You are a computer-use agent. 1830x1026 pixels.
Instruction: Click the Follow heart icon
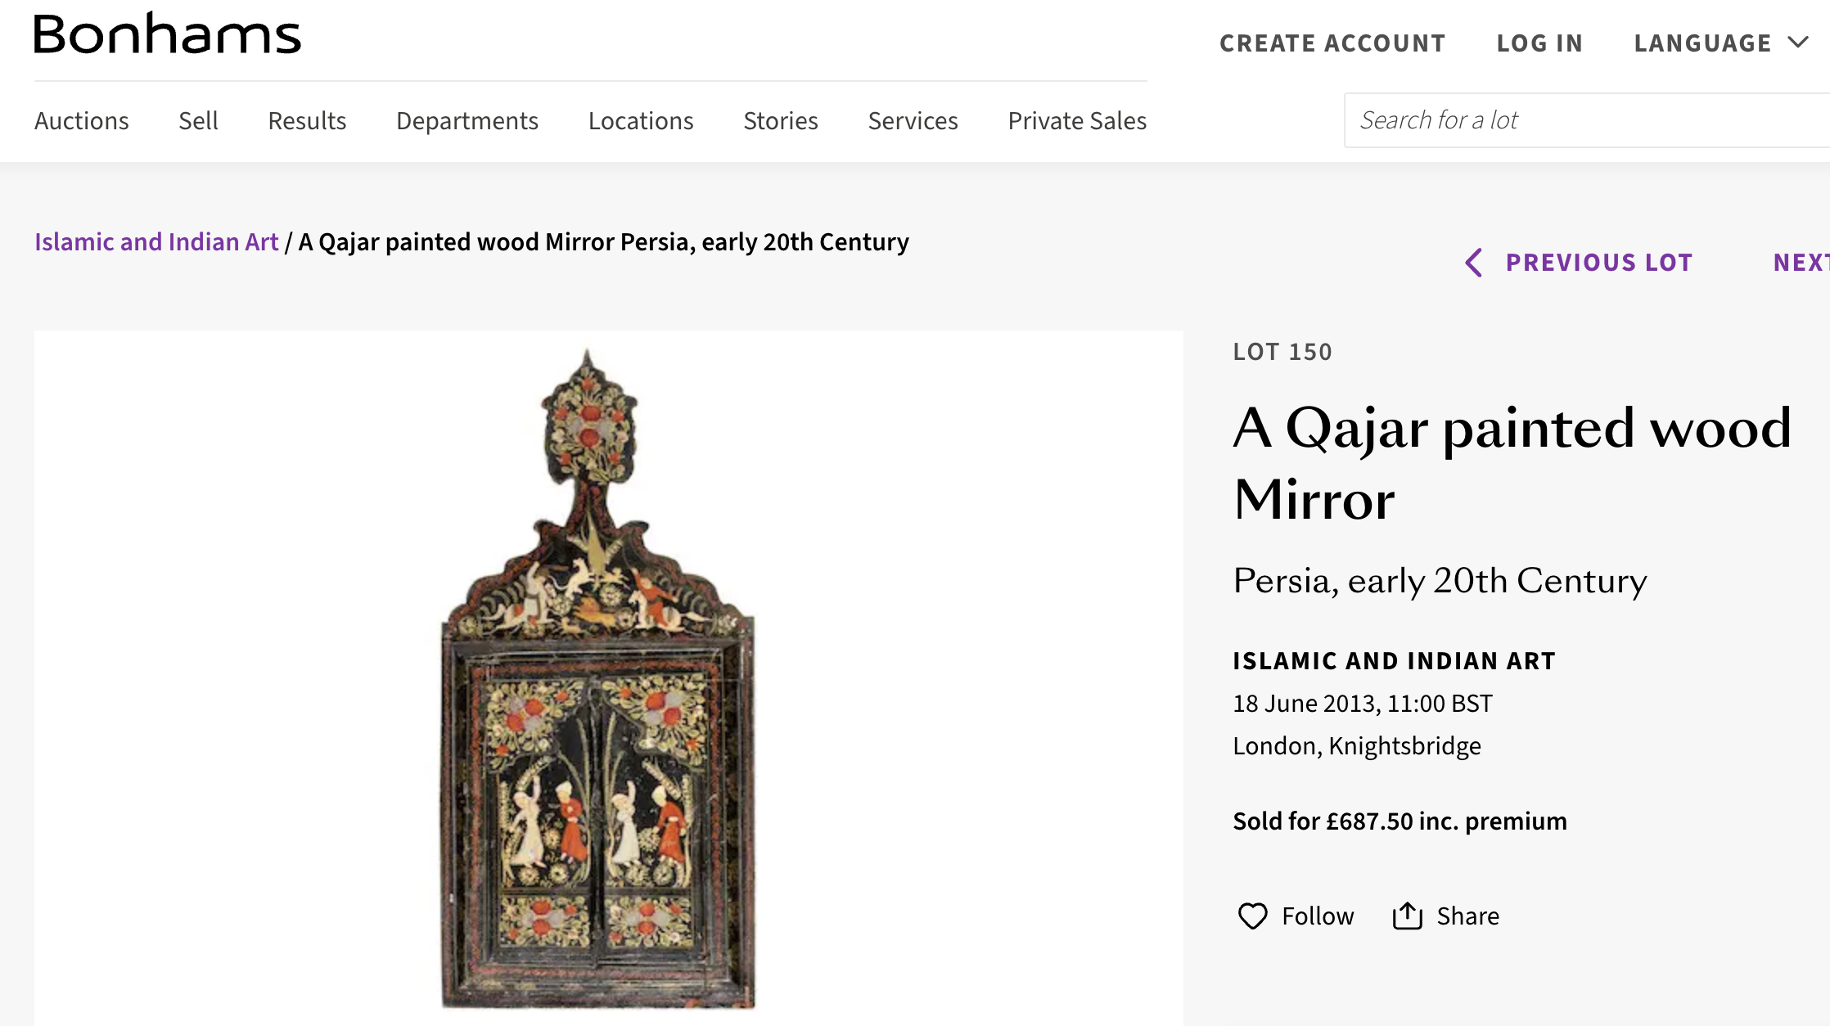[x=1252, y=916]
